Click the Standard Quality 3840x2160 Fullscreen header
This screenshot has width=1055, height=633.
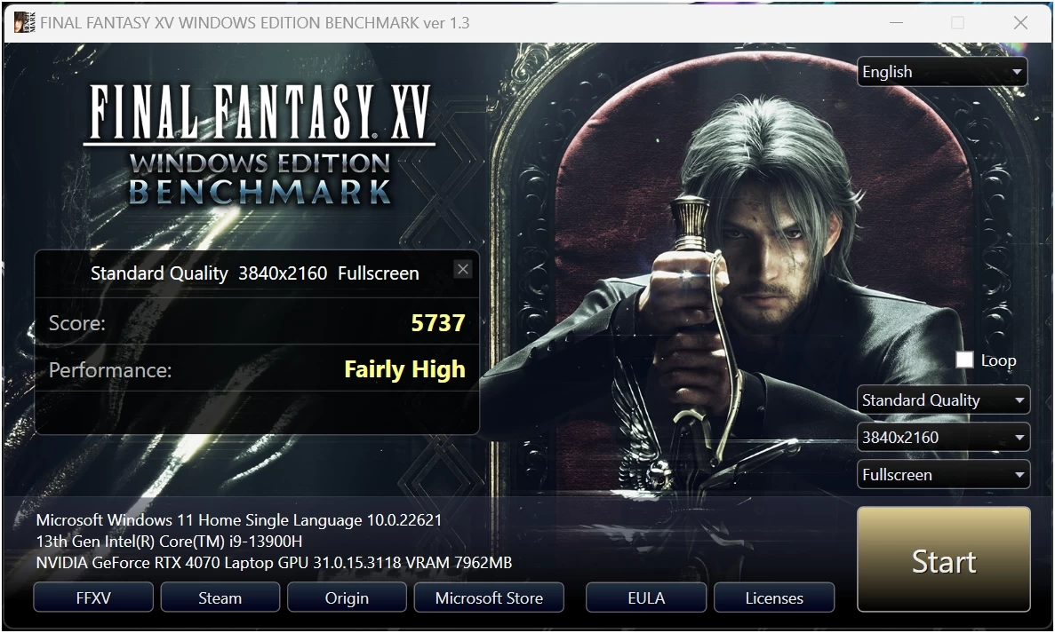pos(255,273)
